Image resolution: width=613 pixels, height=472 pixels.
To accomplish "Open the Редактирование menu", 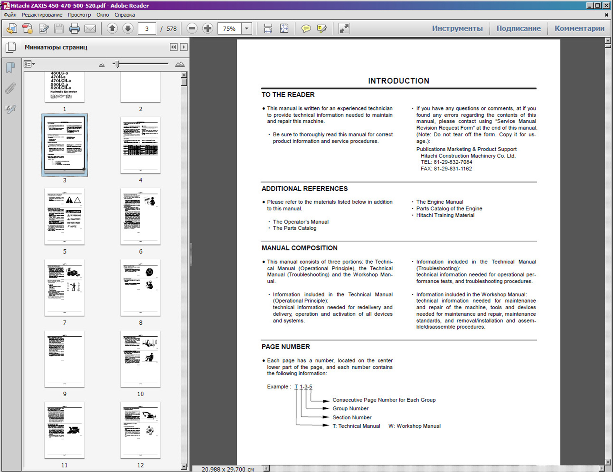I will point(42,15).
